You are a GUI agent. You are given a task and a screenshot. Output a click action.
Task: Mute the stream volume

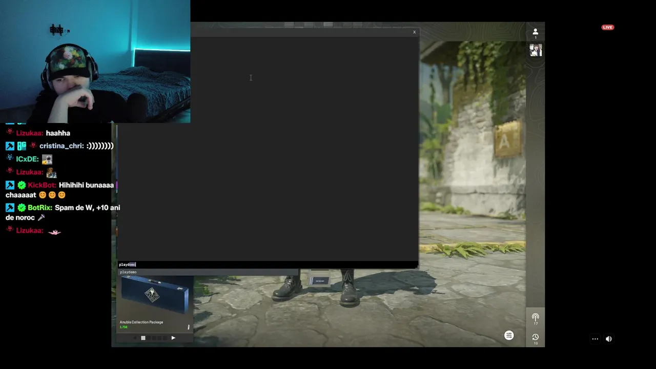[x=608, y=339]
